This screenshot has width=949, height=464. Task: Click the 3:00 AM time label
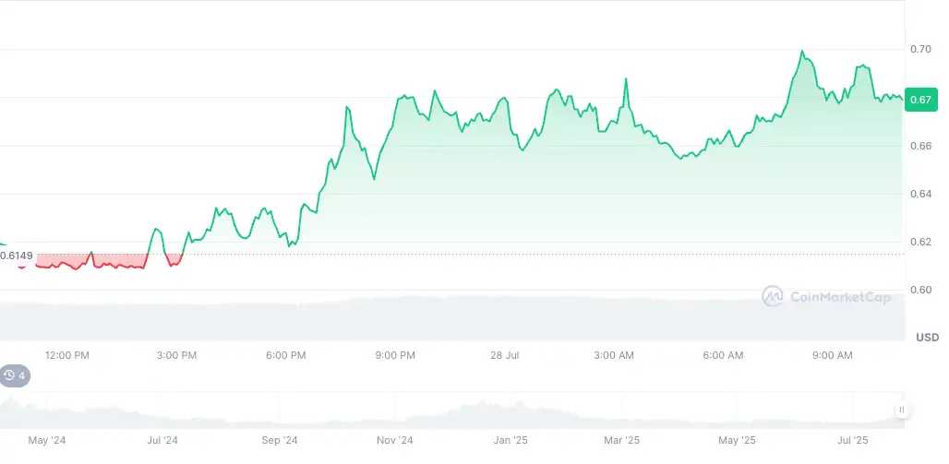[613, 355]
